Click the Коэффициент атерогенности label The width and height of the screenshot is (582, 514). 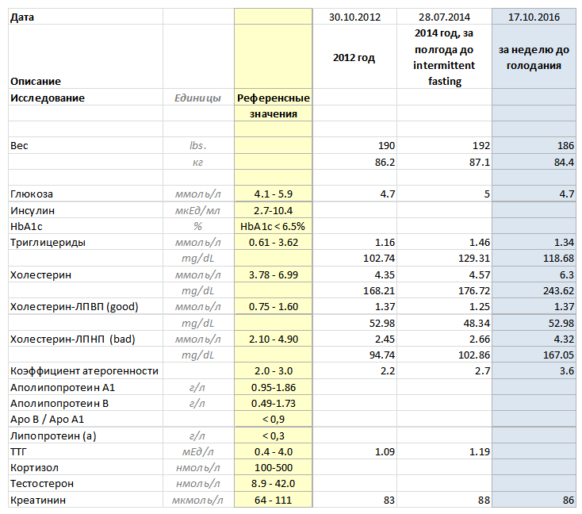[86, 370]
